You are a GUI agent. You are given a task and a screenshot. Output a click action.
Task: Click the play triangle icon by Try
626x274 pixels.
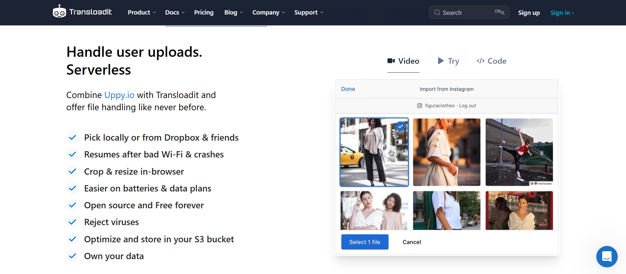440,61
